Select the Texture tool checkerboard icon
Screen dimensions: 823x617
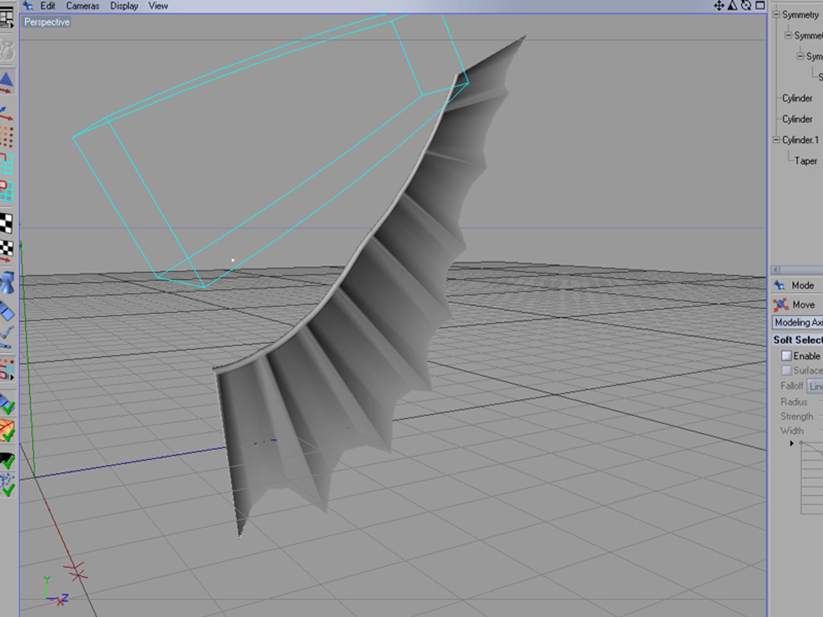click(6, 223)
